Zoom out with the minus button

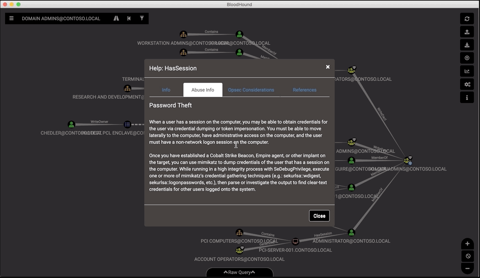tap(467, 268)
